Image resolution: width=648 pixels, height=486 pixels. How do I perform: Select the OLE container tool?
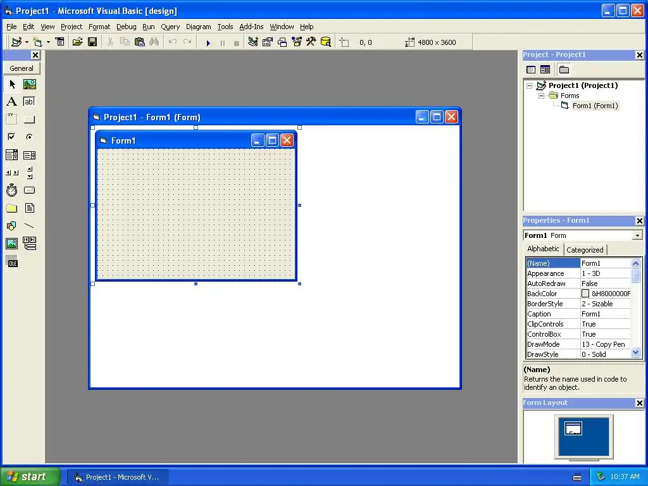[x=12, y=261]
